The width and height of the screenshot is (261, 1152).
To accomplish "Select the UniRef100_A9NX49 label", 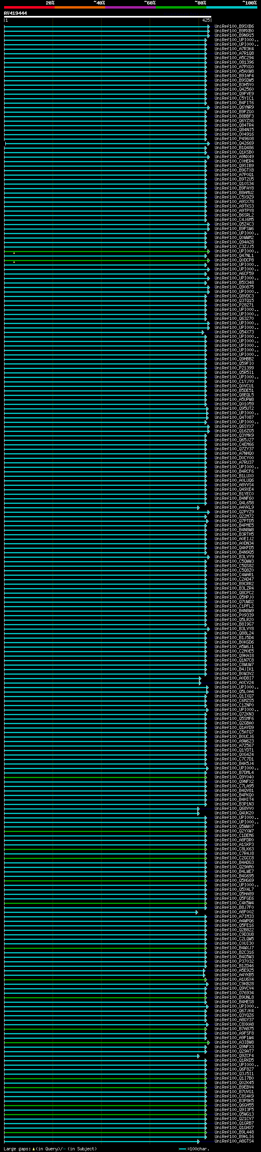I will point(234,157).
